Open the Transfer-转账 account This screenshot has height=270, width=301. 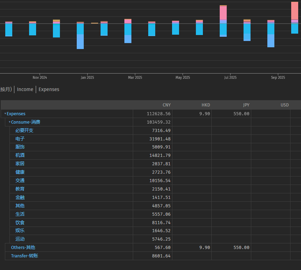(x=25, y=256)
